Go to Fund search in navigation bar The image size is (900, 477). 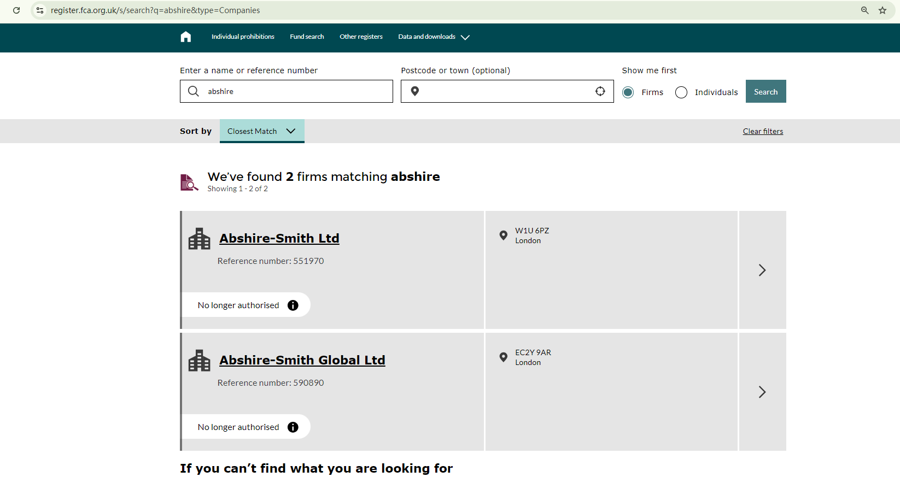307,37
